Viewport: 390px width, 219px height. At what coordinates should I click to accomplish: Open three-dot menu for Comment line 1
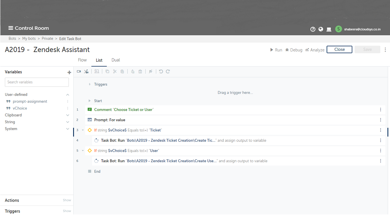coord(381,109)
